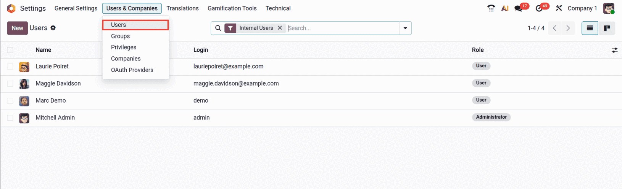Screen dimensions: 622x189
Task: Open the conversations messages icon
Action: click(x=519, y=8)
